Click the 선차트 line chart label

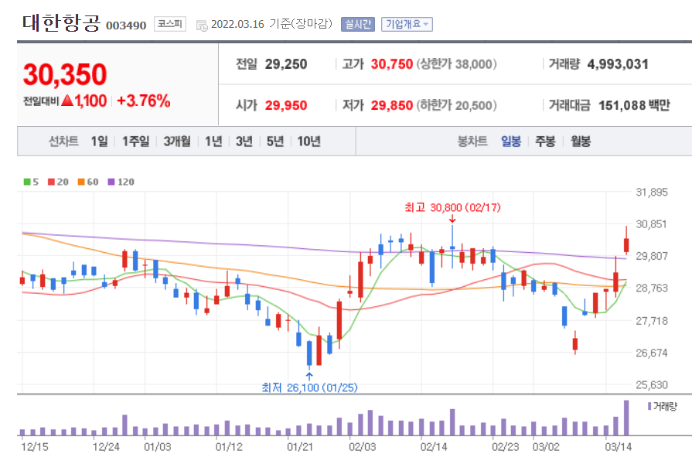tap(63, 142)
